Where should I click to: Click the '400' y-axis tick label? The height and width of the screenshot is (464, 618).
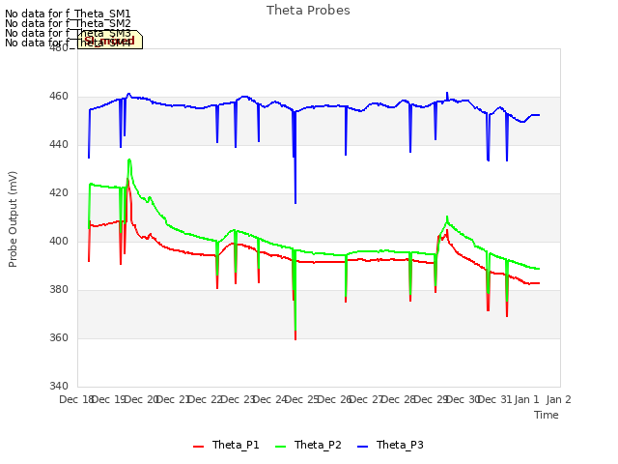tap(59, 241)
